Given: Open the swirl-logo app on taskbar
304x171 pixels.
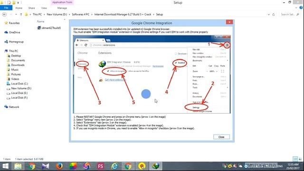Looking at the screenshot, I should (87, 166).
